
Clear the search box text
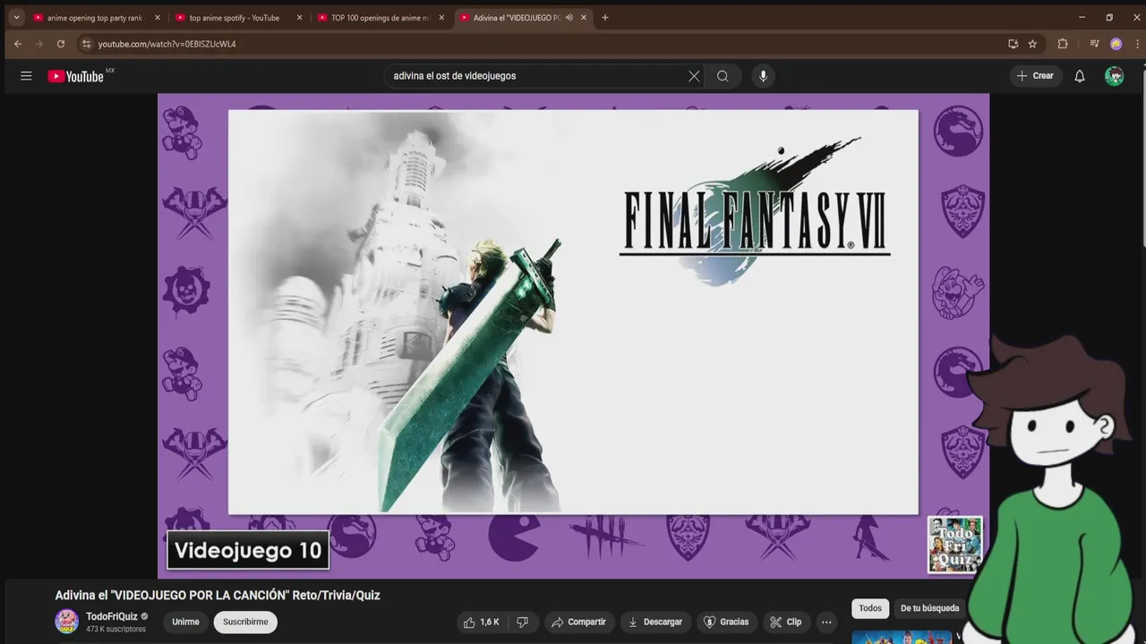coord(694,76)
